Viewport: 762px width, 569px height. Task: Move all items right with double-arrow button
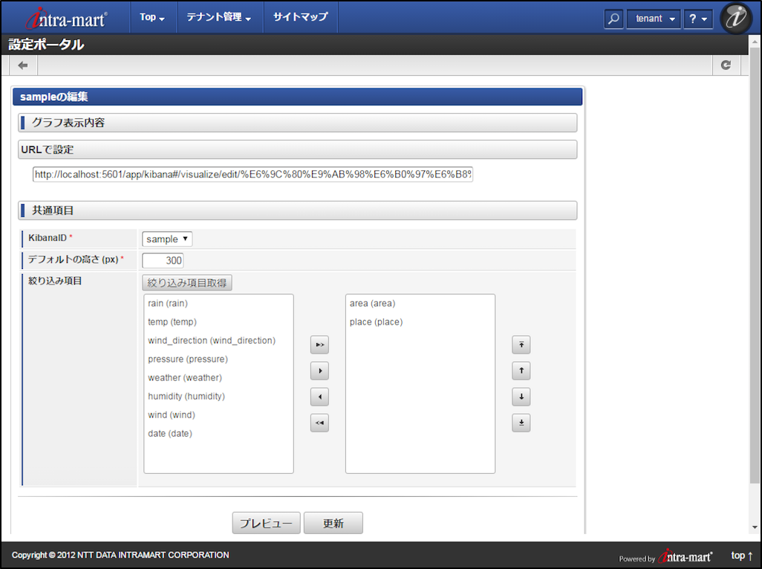(320, 345)
